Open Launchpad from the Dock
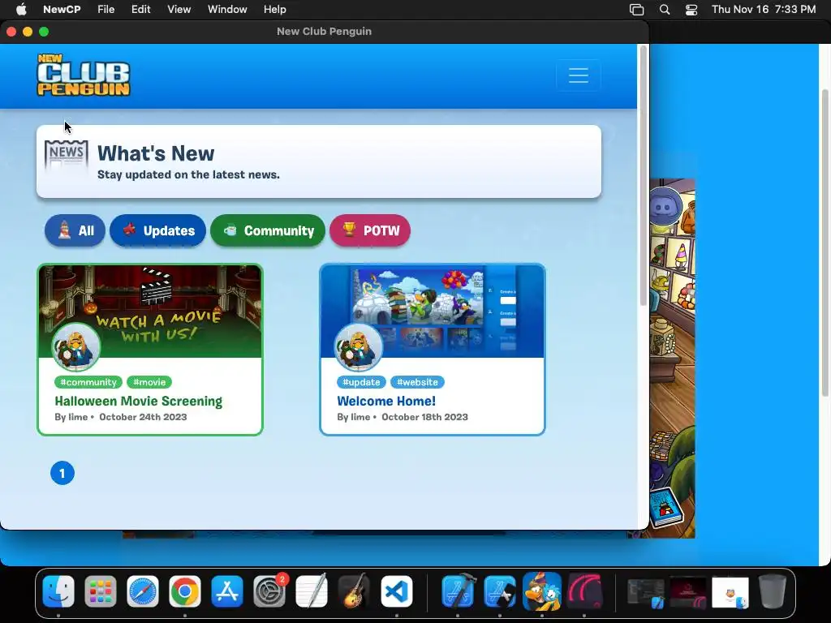831x623 pixels. pyautogui.click(x=100, y=591)
